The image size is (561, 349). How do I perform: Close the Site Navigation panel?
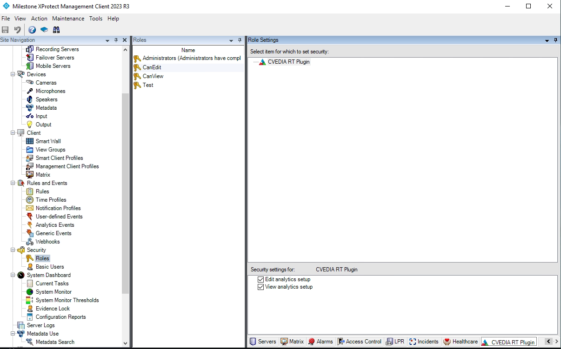pyautogui.click(x=125, y=40)
